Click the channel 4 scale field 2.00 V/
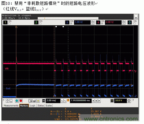Screen dimensions: 144x124 click(113, 22)
